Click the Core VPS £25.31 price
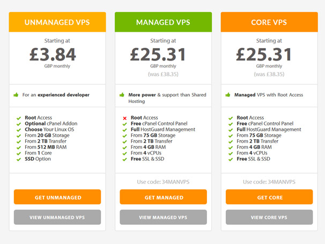Screen dimensions: 325x244 [264, 54]
